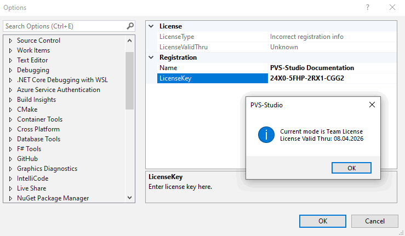Select NuGet Package Manager in tree
This screenshot has width=405, height=236.
(53, 198)
